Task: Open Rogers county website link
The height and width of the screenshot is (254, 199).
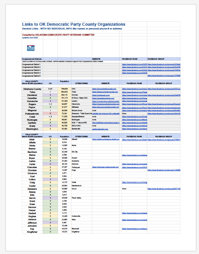Action: click(106, 104)
